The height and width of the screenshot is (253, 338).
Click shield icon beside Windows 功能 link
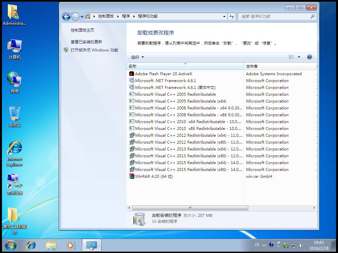[x=66, y=50]
